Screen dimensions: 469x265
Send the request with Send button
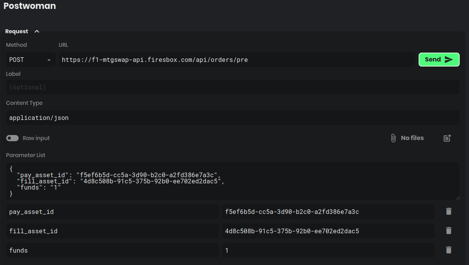439,60
